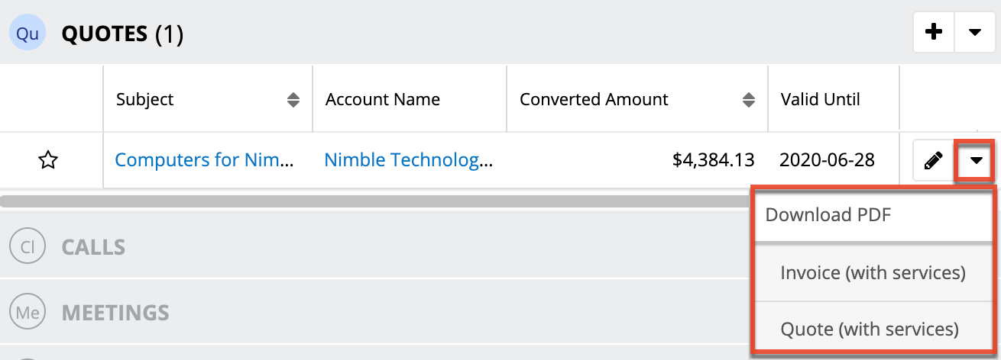
Task: Toggle favorite star for the quote row
Action: [48, 160]
